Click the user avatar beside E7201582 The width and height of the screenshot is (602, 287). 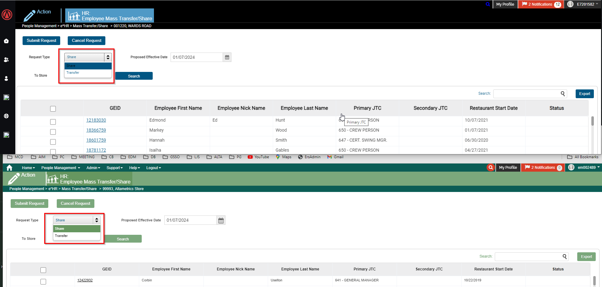570,4
